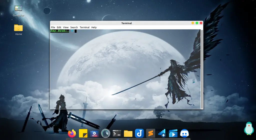The height and width of the screenshot is (140, 256).
Task: Open the file manager folder in dock
Action: tap(128, 134)
